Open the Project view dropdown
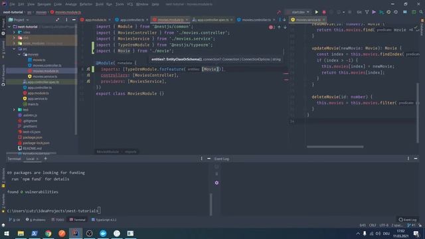425x239 pixels. [19, 20]
